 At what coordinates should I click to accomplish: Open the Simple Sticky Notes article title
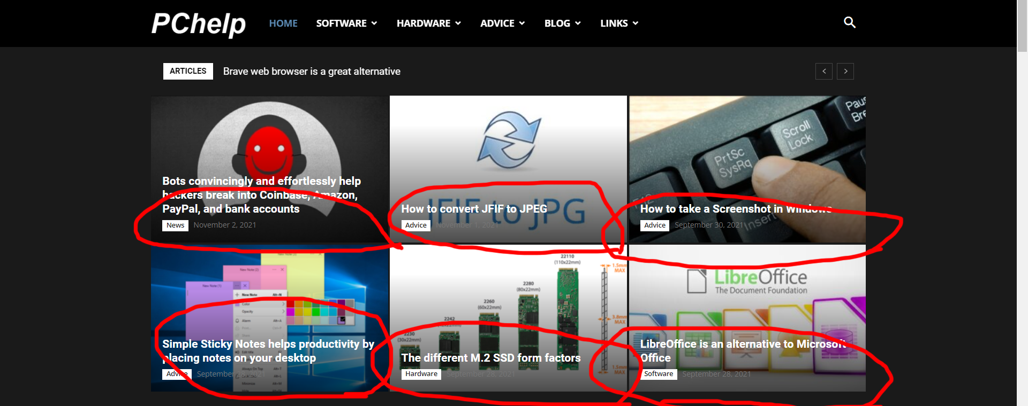pos(268,351)
